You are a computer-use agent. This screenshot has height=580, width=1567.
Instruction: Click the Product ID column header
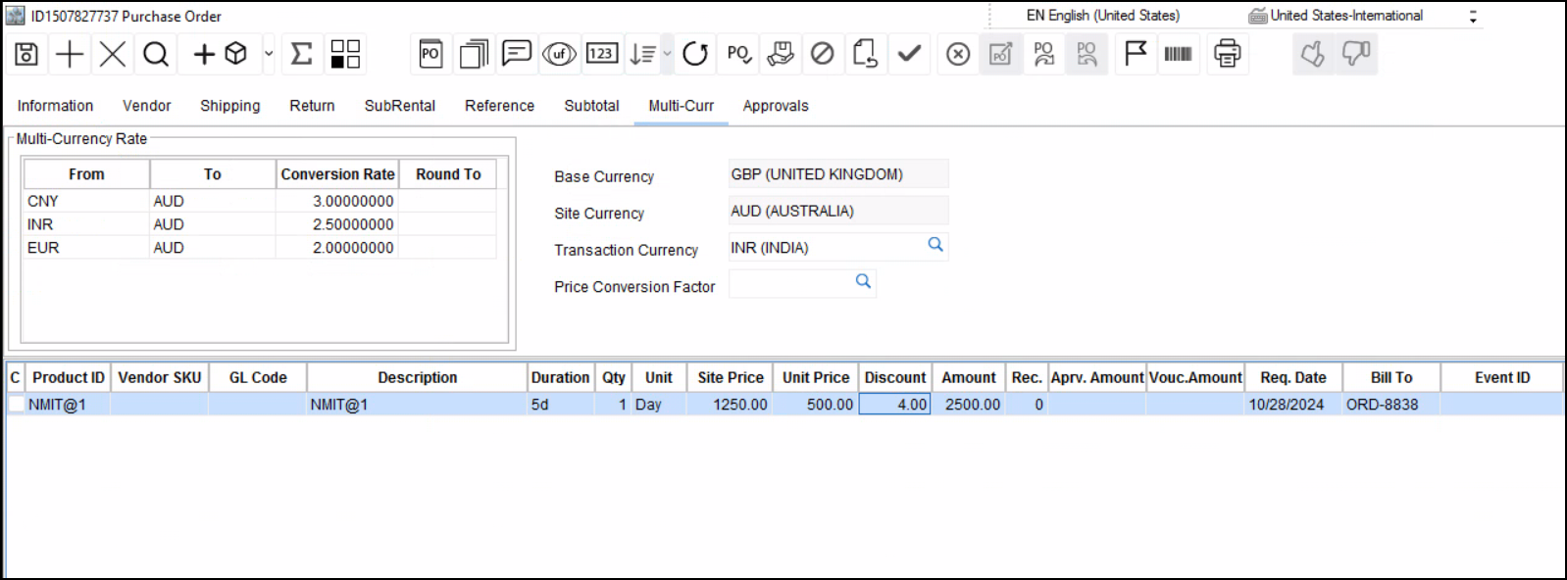click(x=68, y=378)
